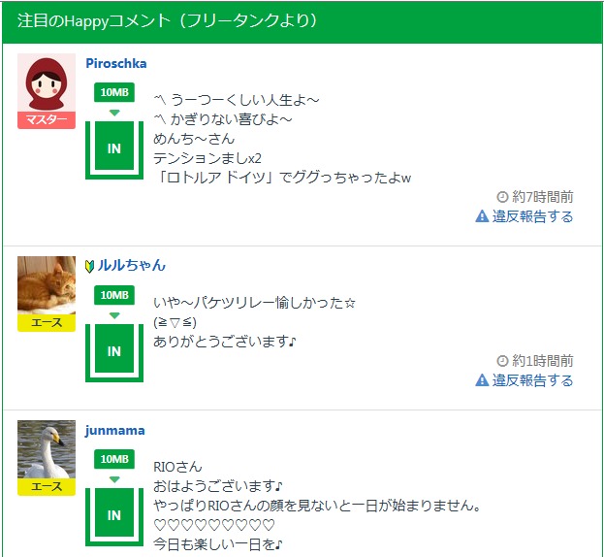Viewport: 604px width, 557px height.
Task: Click the エース badge under the swan avatar
Action: point(47,487)
